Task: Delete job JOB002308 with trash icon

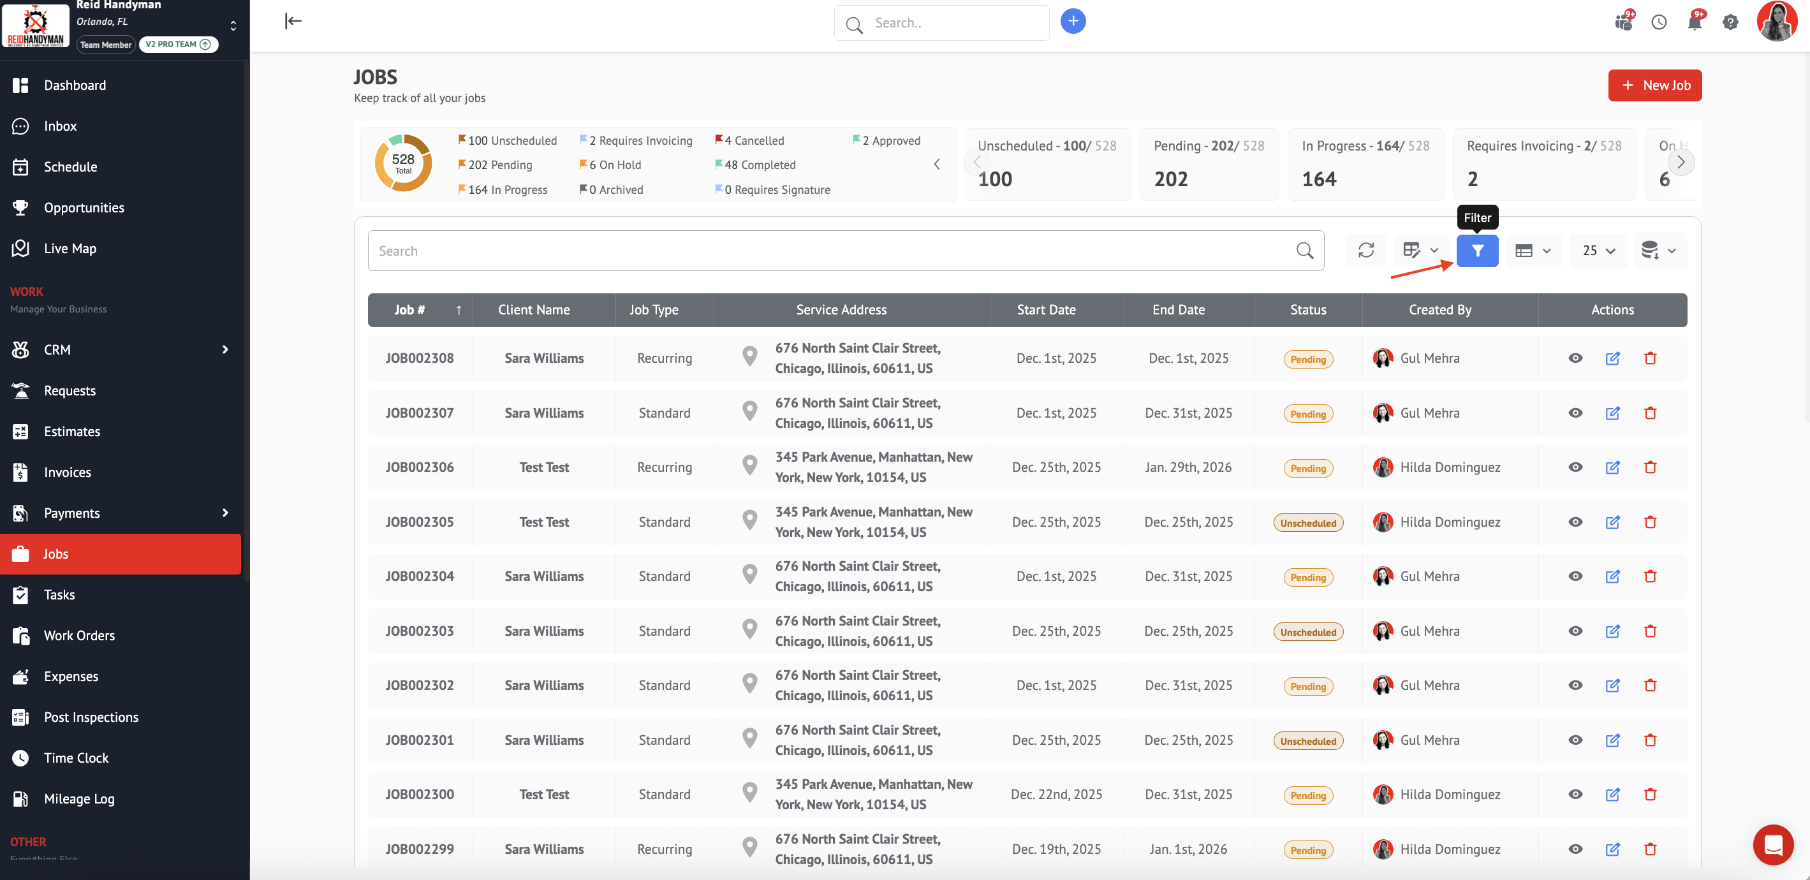Action: pyautogui.click(x=1650, y=359)
